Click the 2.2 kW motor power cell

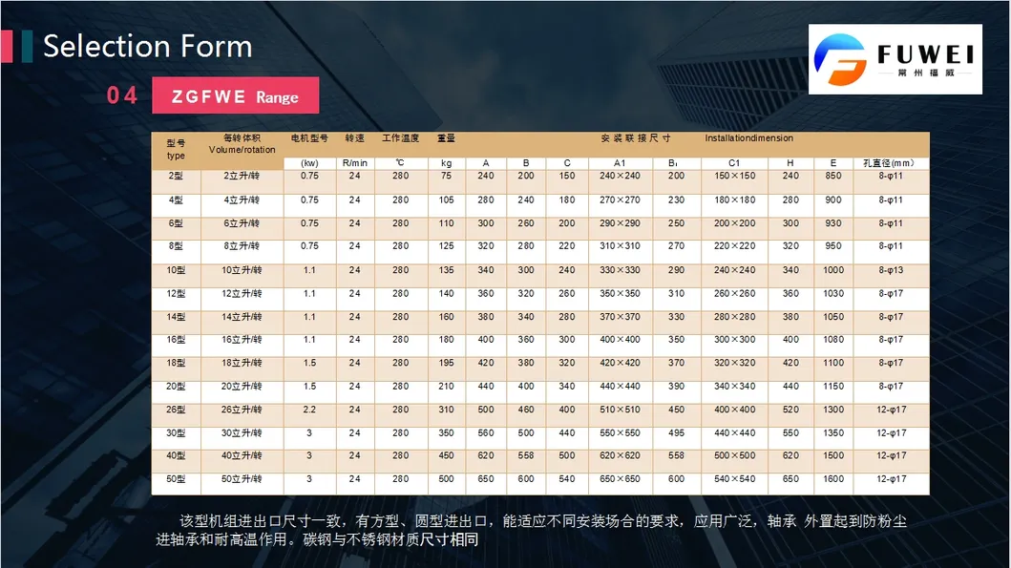[309, 410]
